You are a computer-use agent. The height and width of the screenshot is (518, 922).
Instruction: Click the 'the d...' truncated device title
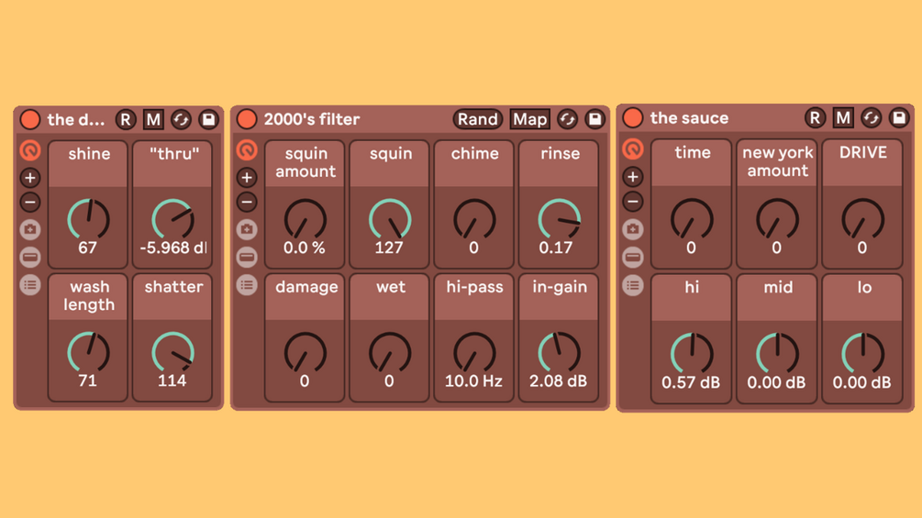point(76,120)
